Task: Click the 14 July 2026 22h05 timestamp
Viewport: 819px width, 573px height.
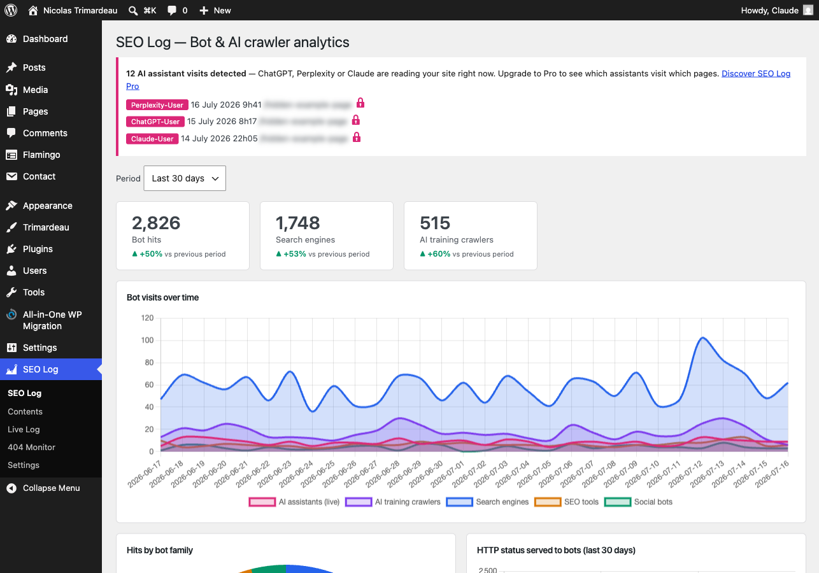Action: pos(219,139)
